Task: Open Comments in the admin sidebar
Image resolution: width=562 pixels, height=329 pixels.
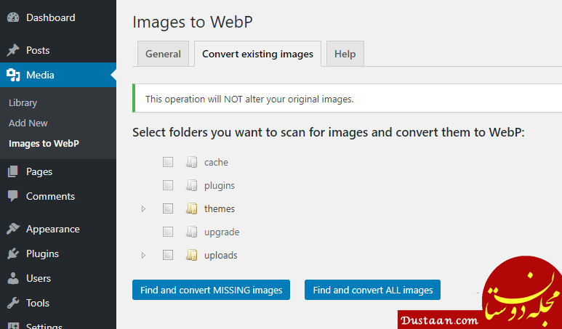Action: coord(58,196)
